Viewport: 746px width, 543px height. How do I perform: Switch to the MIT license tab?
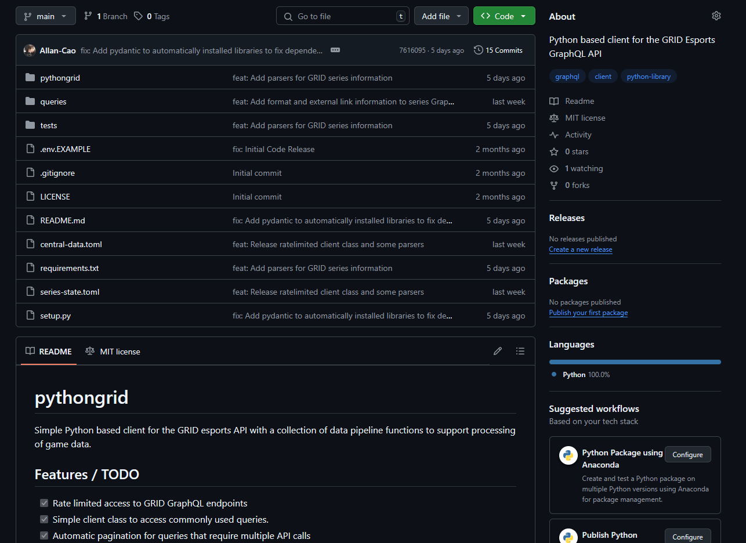click(113, 352)
